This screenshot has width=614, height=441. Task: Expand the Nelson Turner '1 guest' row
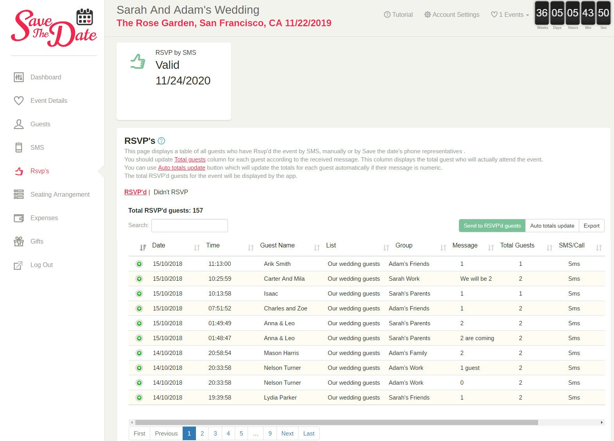[x=139, y=368]
